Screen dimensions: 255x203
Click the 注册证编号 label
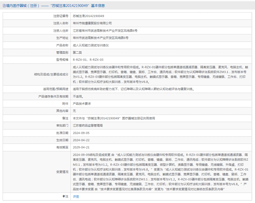(x=61, y=16)
